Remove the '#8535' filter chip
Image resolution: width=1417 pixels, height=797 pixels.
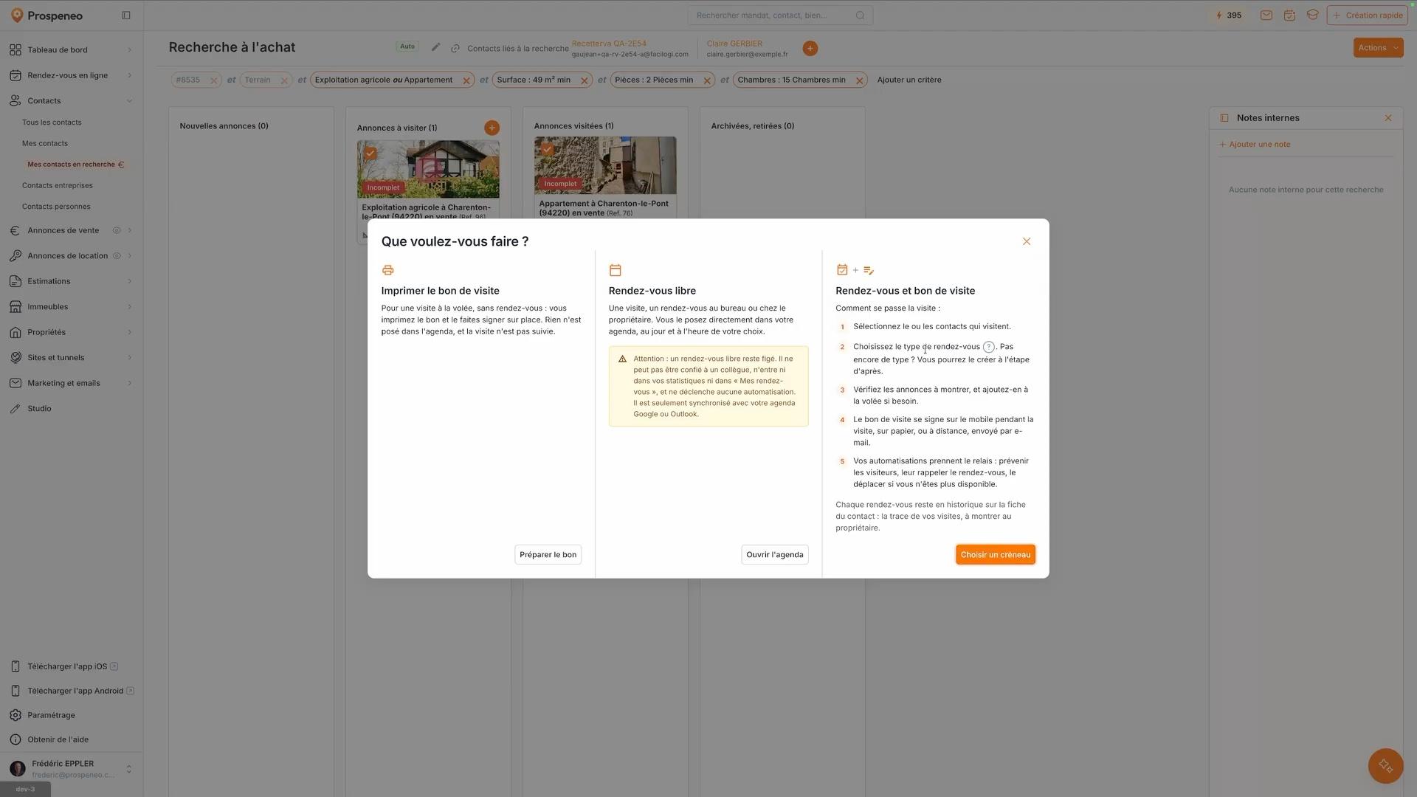[x=213, y=80]
